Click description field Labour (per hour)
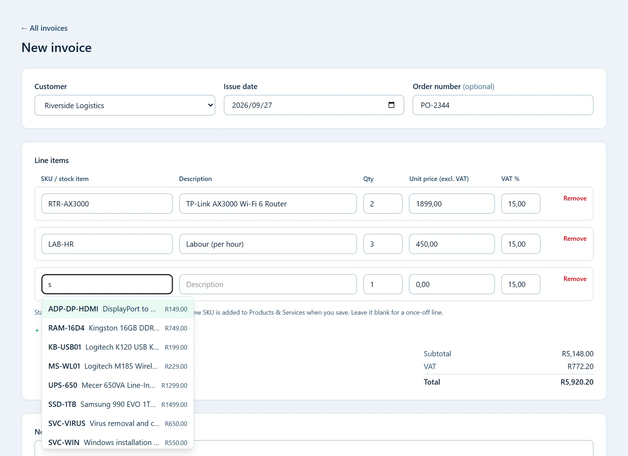 click(x=268, y=244)
